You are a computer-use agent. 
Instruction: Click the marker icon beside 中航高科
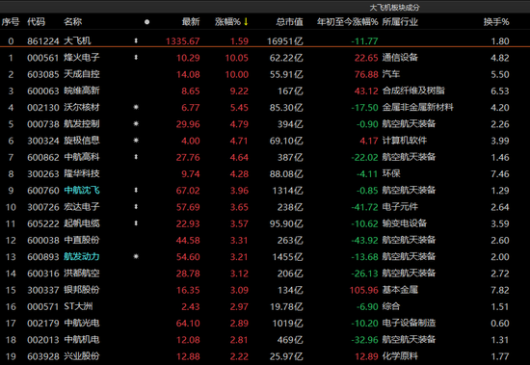136,157
